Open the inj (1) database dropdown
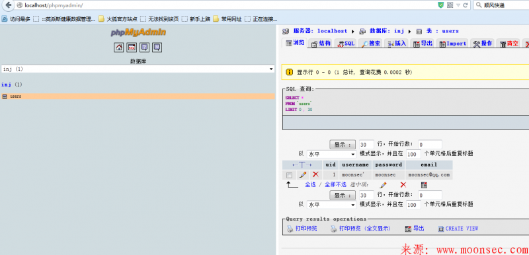Viewport: 529px width, 255px height. tap(138, 69)
